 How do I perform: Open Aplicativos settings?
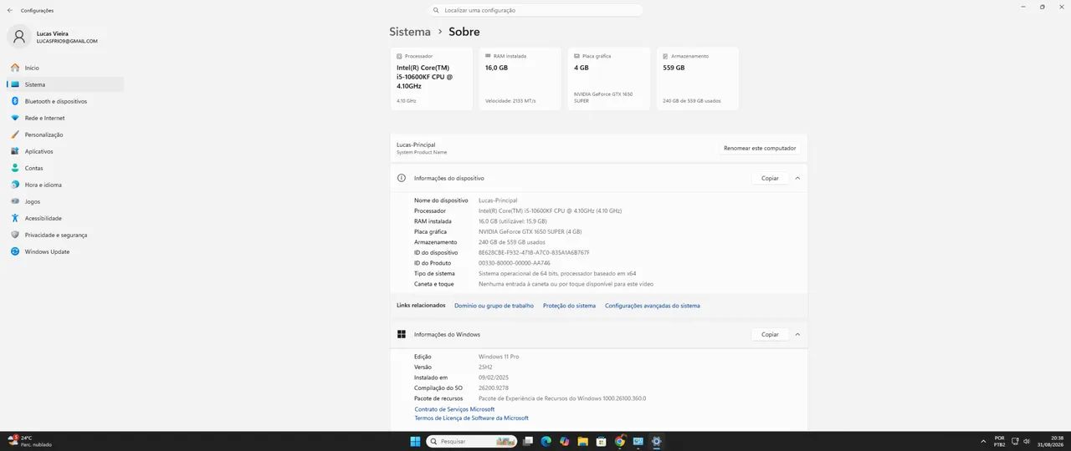click(x=65, y=151)
